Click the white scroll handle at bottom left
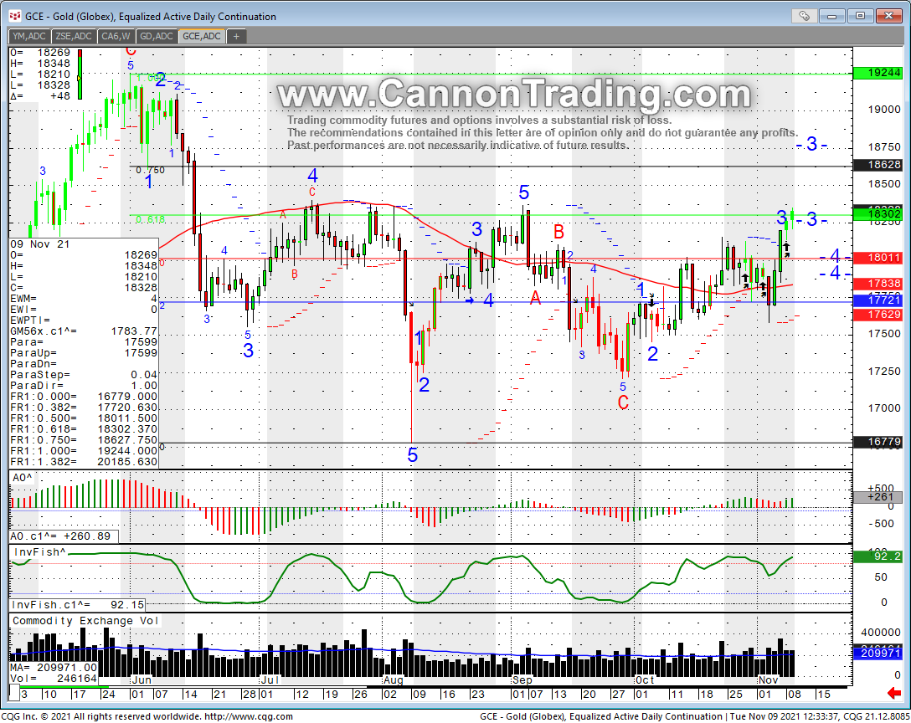Viewport: 911px width, 723px height. (x=14, y=693)
